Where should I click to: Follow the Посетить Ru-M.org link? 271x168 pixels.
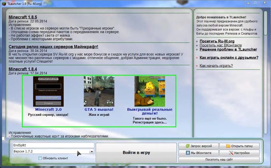217,41
